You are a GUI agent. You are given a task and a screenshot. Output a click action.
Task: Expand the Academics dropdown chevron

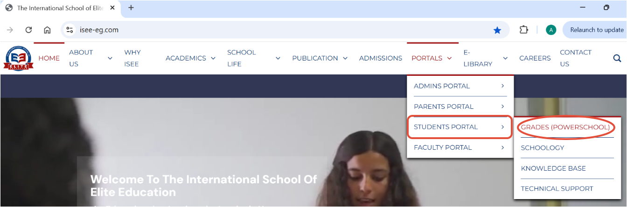213,58
